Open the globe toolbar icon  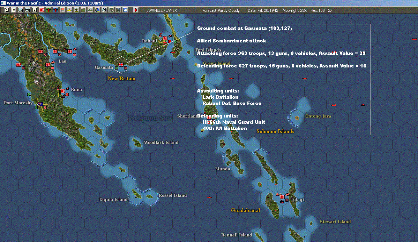coord(97,10)
